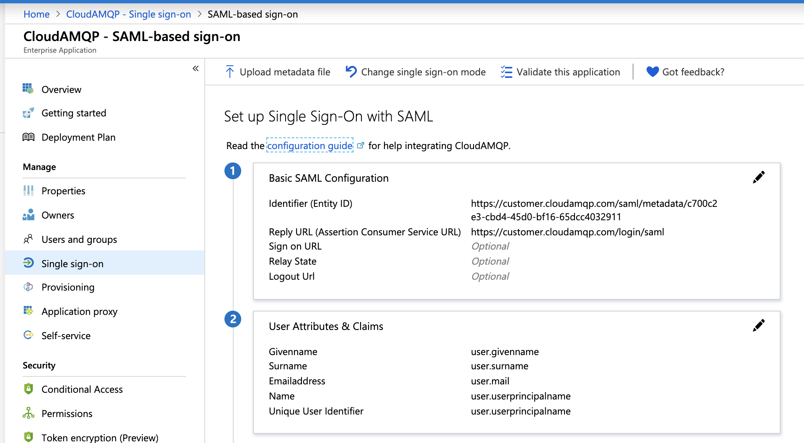Click the undo arrow icon for sign-on mode
804x443 pixels.
click(x=351, y=72)
